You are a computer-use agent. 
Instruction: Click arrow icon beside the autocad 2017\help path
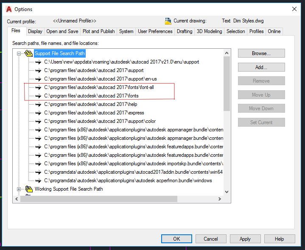click(38, 104)
